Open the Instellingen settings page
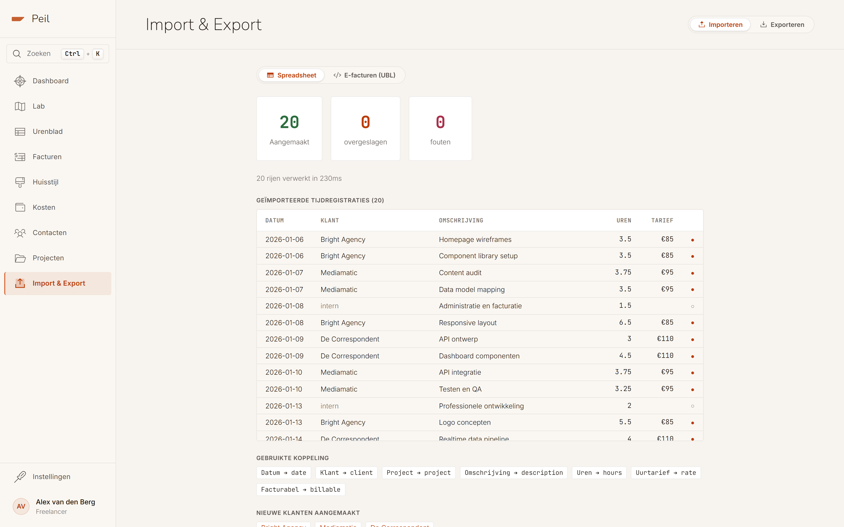Screen dimensions: 844x527 (x=58, y=477)
